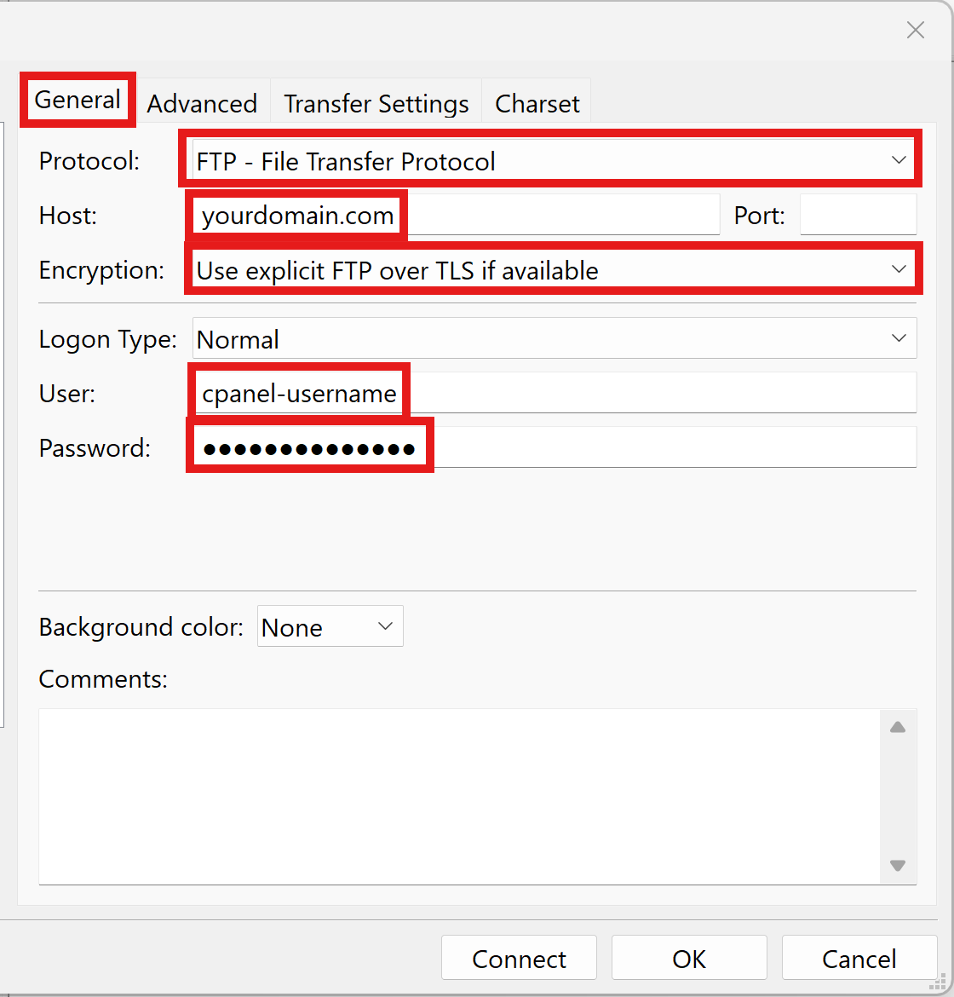
Task: Focus the Port input field
Action: [x=858, y=216]
